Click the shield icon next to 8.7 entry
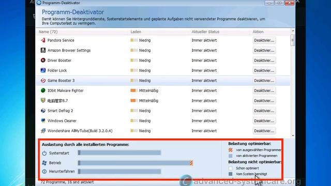This screenshot has width=331, height=186. [43, 100]
